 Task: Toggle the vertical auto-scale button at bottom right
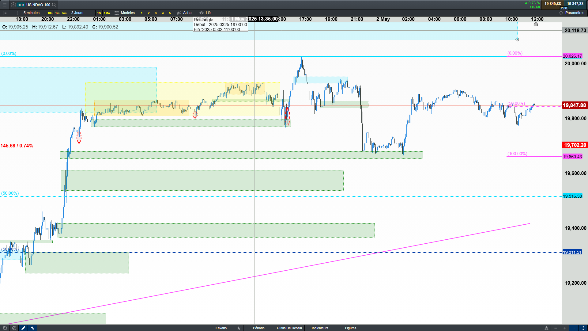pyautogui.click(x=583, y=328)
